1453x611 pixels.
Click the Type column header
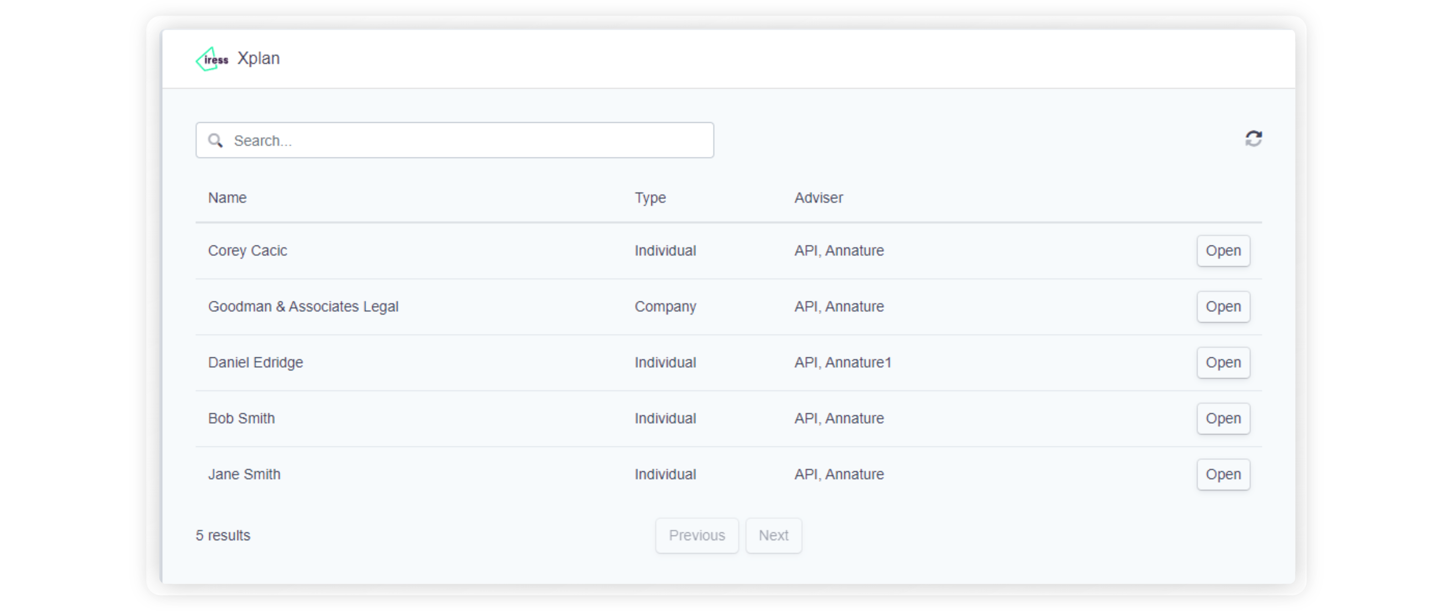click(x=650, y=198)
